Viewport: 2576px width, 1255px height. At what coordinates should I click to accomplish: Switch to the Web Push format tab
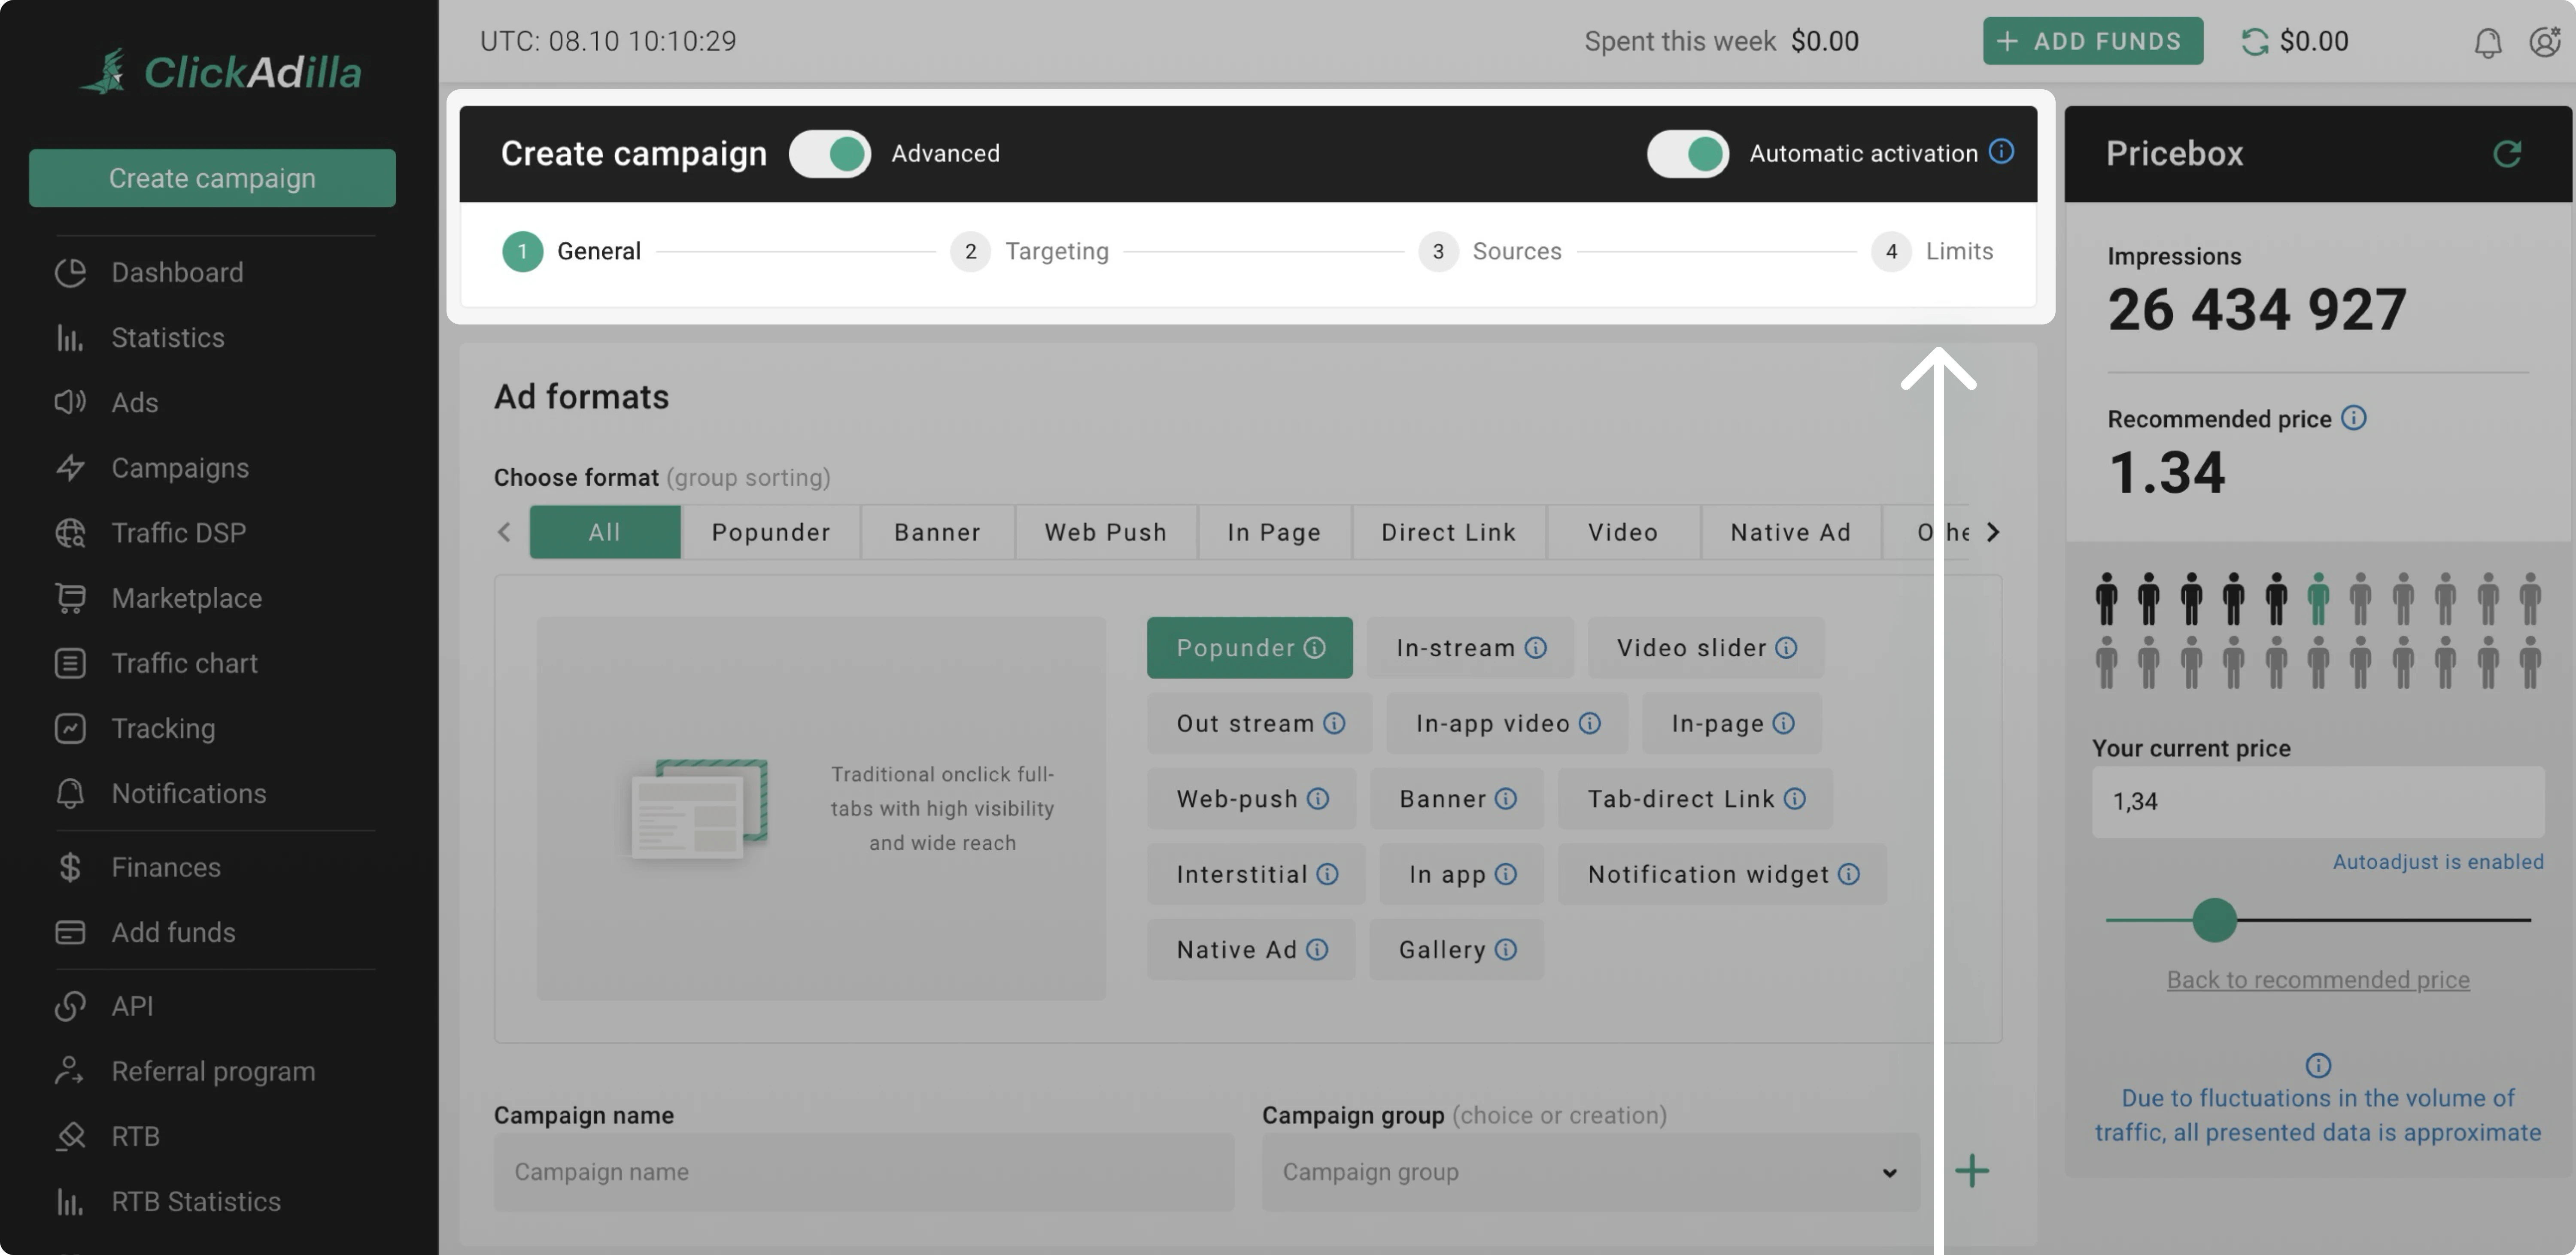[x=1105, y=532]
